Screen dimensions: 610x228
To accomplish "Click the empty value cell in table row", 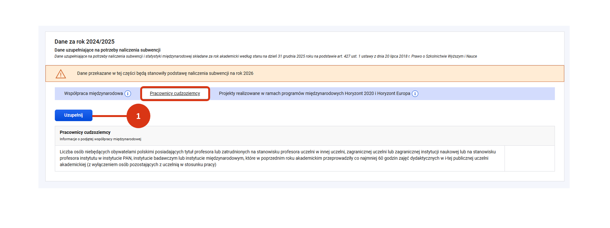I will pyautogui.click(x=529, y=158).
